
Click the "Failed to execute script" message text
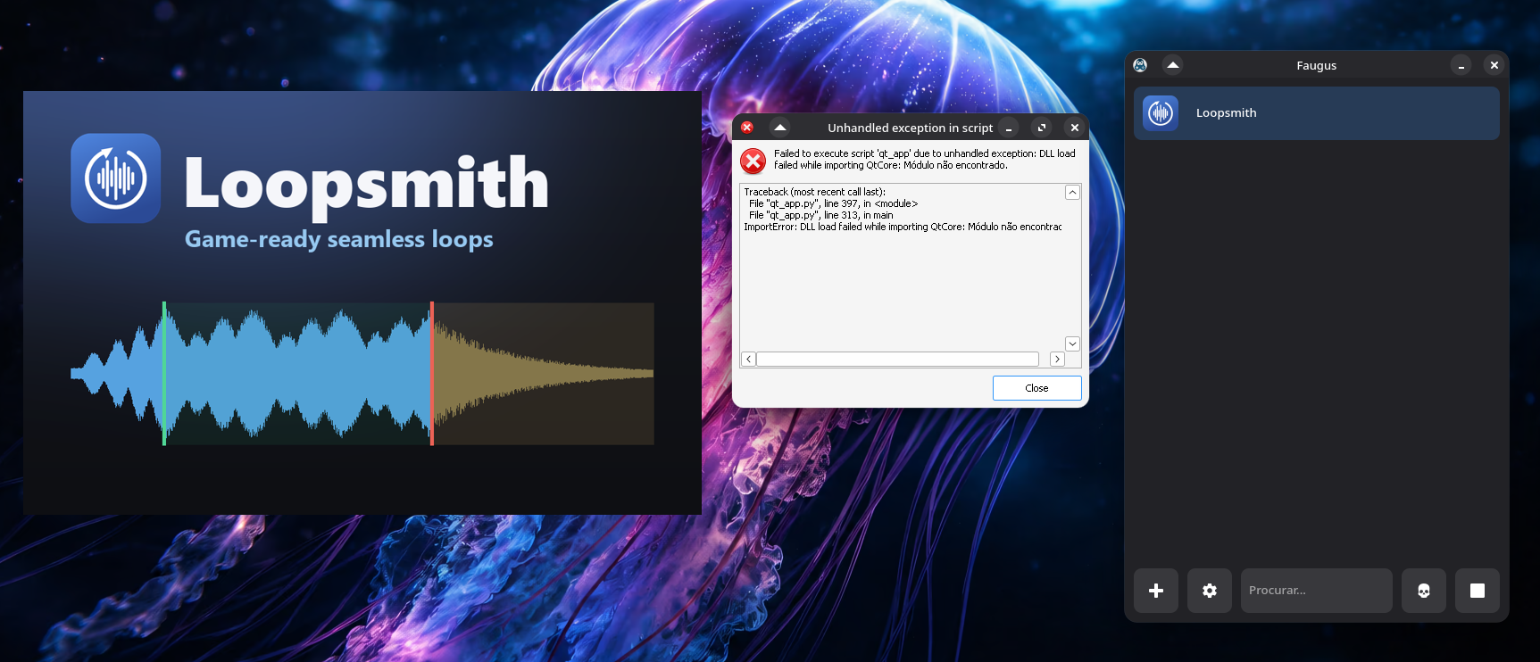(925, 160)
